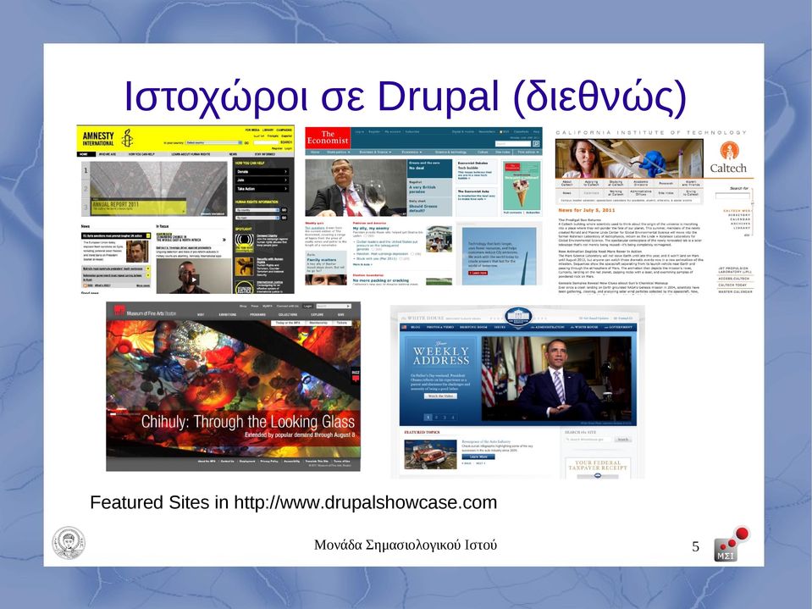This screenshot has height=609, width=812.
Task: Click the MFA search box
Action: click(x=334, y=307)
